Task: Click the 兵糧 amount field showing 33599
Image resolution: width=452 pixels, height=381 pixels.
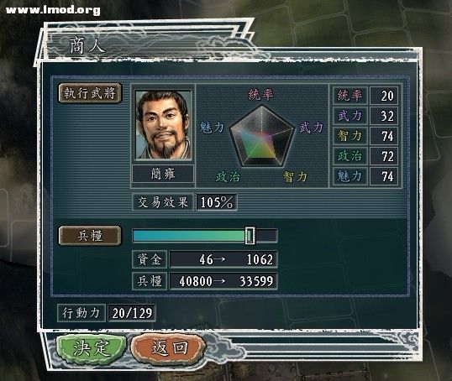Action: (223, 281)
